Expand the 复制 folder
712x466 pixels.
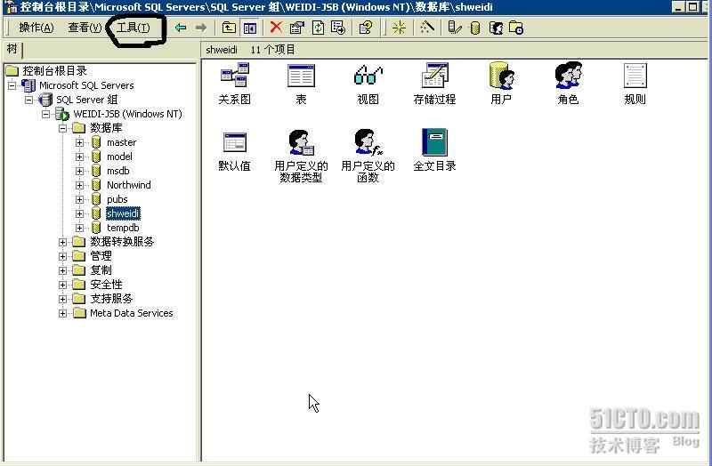pos(62,270)
